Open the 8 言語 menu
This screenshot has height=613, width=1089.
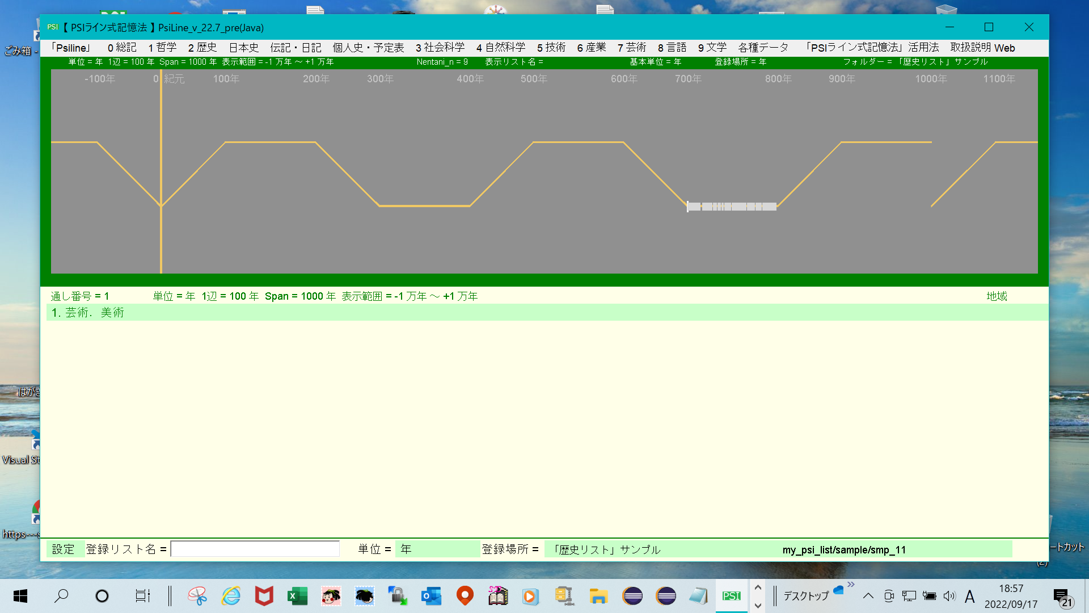672,48
